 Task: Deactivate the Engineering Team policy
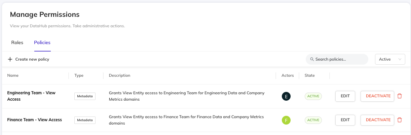(377, 96)
